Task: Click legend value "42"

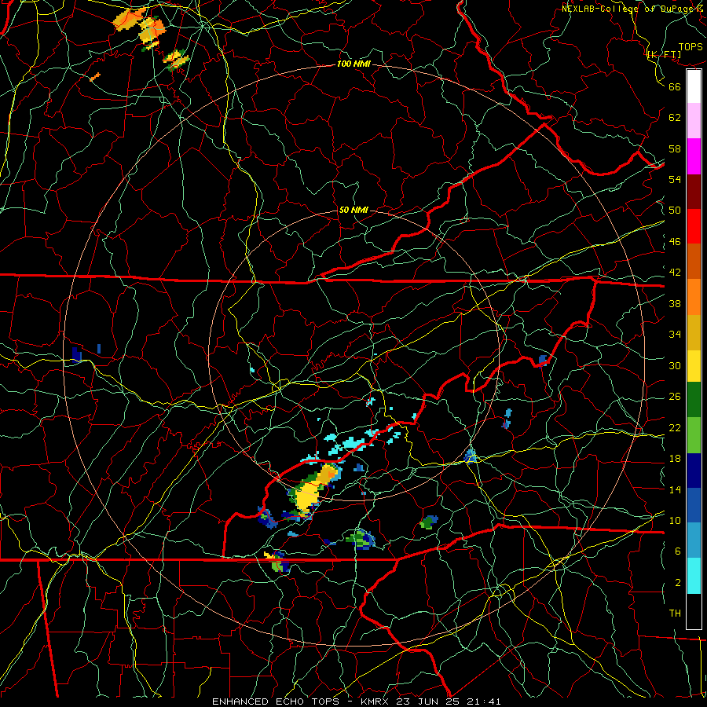Action: click(675, 273)
